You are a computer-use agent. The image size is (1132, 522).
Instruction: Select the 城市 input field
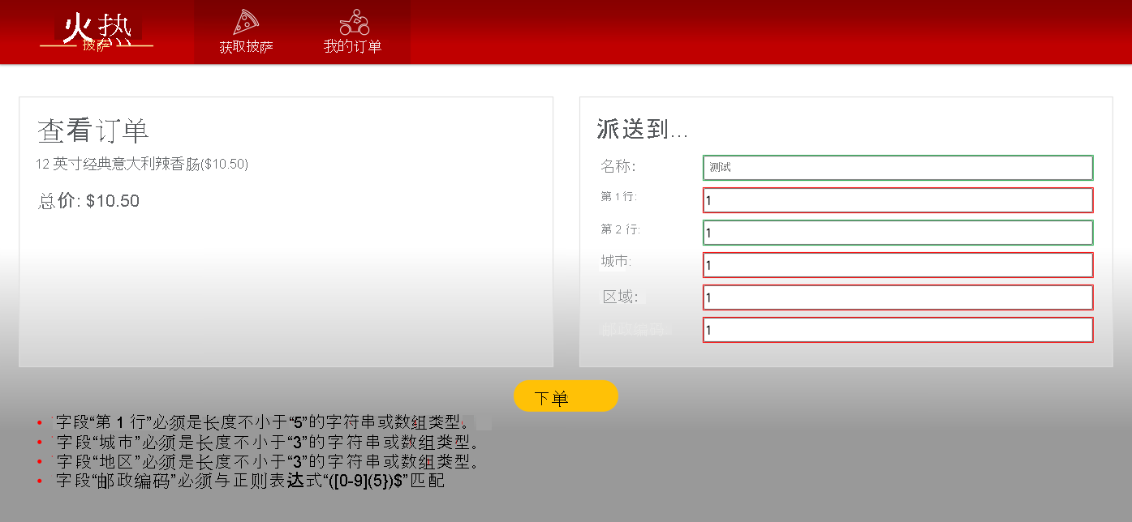pyautogui.click(x=897, y=264)
